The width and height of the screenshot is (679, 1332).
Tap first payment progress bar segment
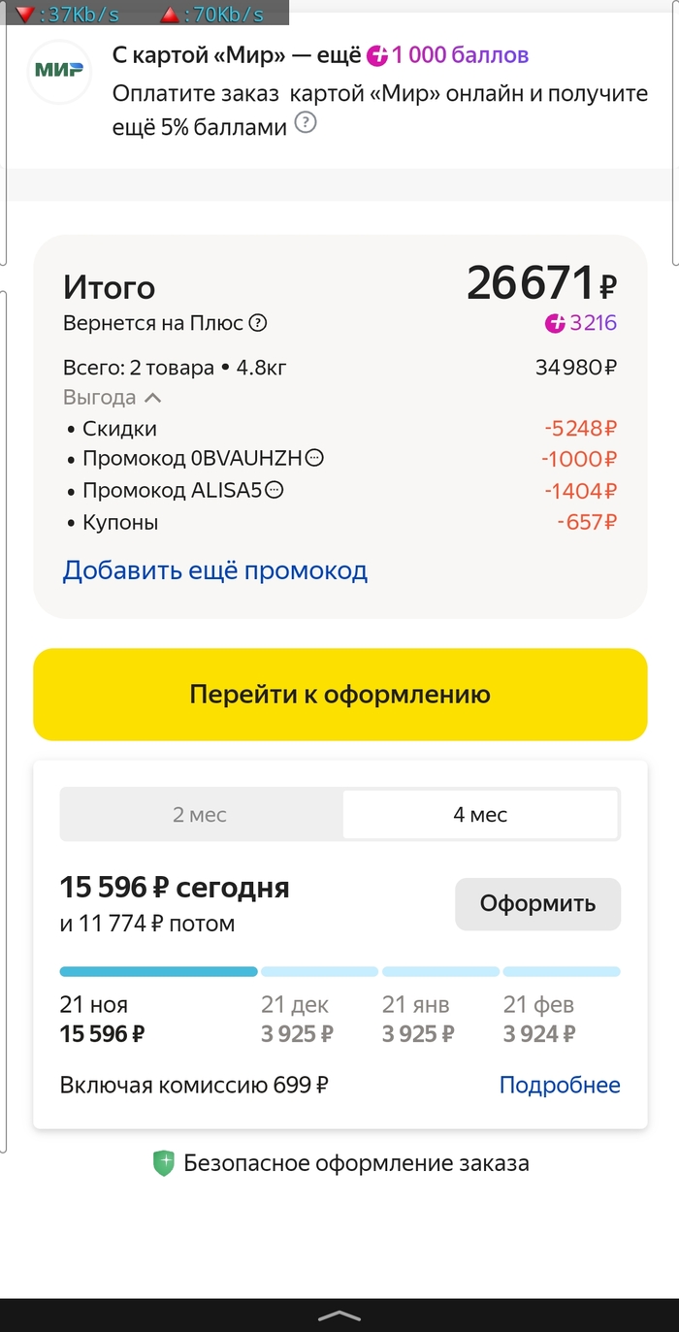[158, 971]
